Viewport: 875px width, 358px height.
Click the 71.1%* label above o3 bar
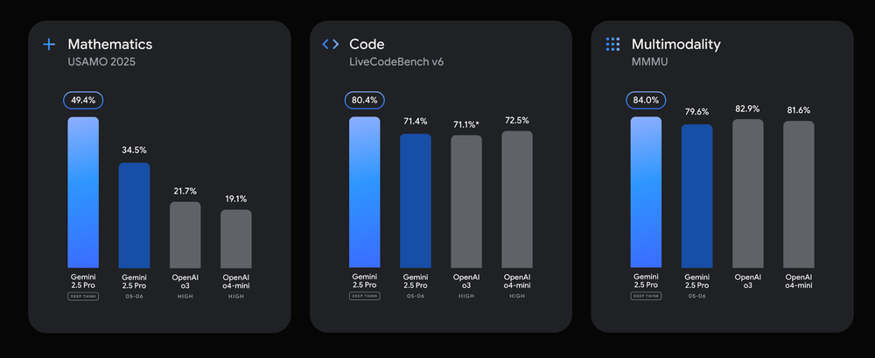pos(466,124)
